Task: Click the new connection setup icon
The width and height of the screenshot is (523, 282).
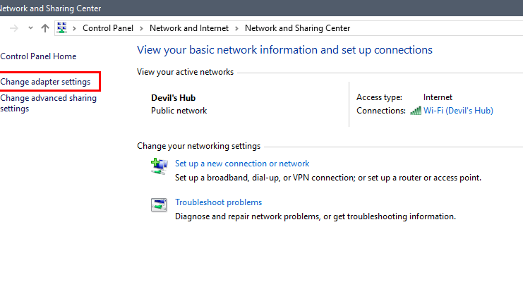Action: [x=159, y=166]
